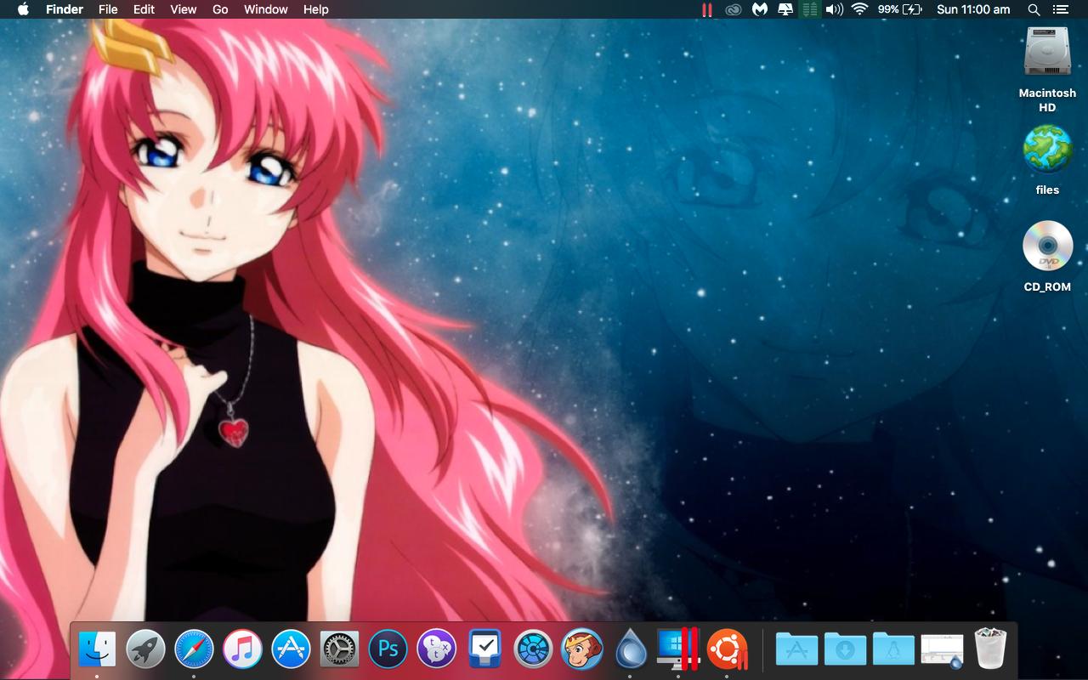1088x680 pixels.
Task: Open Finder from the dock
Action: coord(97,649)
